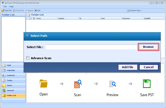Open the File menu
This screenshot has width=166, height=108.
pos(5,6)
